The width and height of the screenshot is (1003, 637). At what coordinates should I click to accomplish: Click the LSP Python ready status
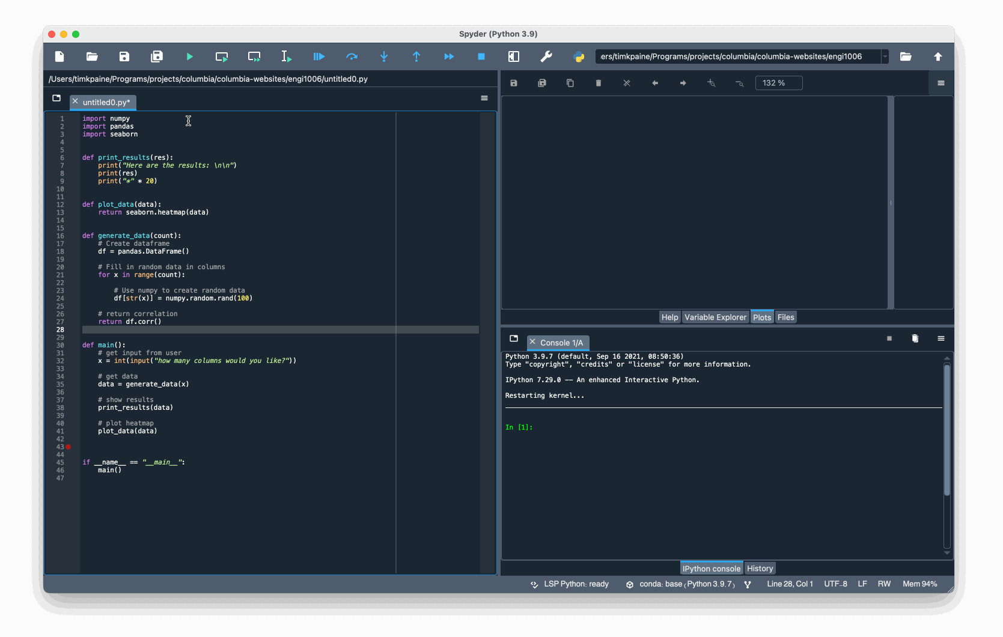point(570,584)
